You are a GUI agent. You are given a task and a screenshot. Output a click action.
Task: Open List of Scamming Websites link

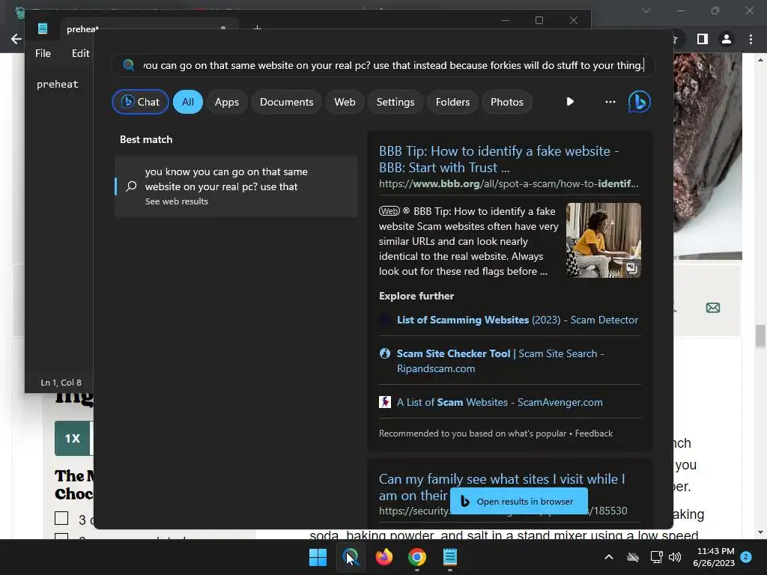click(x=518, y=320)
